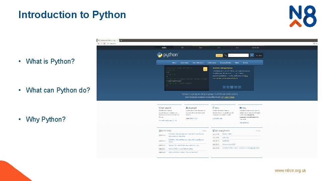Click More link beside Latest News
Screen dimensions: 322x181
tap(204, 131)
